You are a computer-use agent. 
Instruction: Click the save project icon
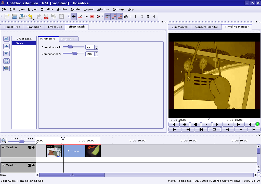click(22, 17)
